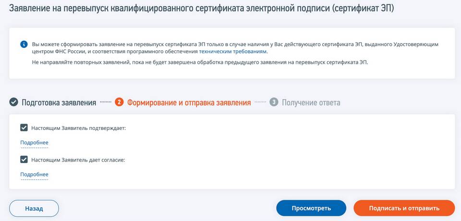Screen dimensions: 461x221
Task: Untick the «Настоящим Заявитель дает согласие» checkbox
Action: pyautogui.click(x=24, y=160)
